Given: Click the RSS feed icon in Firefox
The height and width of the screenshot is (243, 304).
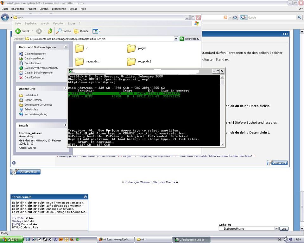Looking at the screenshot, I should pos(225,17).
